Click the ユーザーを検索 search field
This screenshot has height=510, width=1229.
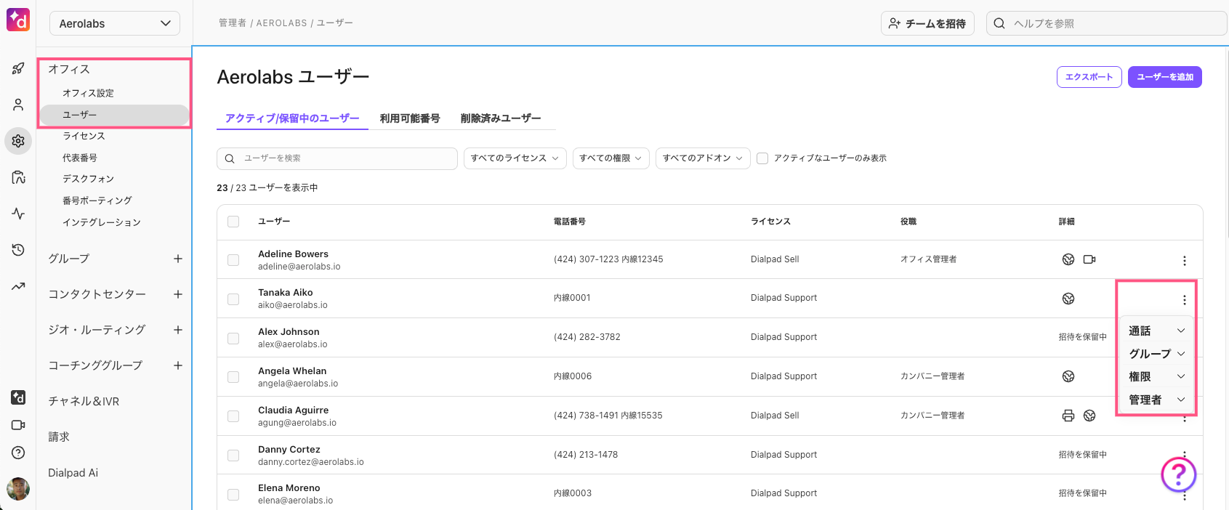(337, 158)
